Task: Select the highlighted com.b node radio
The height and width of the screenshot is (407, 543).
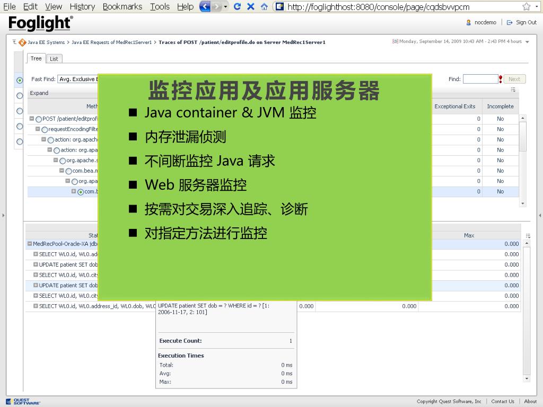Action: pyautogui.click(x=81, y=192)
